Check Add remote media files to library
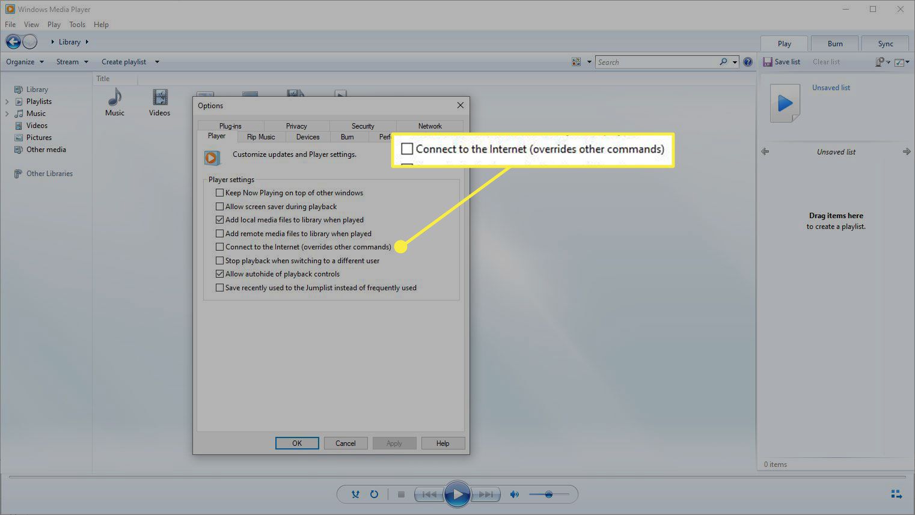Image resolution: width=915 pixels, height=515 pixels. [x=219, y=233]
